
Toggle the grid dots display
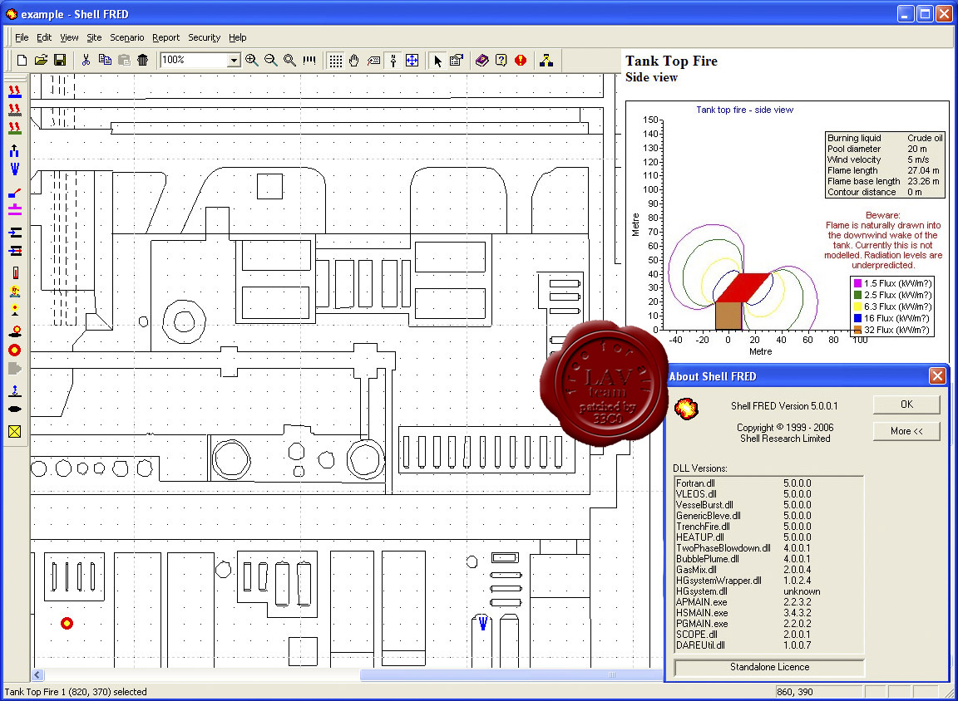[x=335, y=60]
